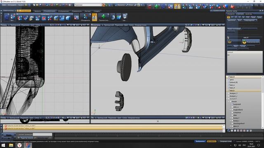Click the blue cube icon at end of Geometry group
Viewport: 264px width, 148px height.
(68, 18)
